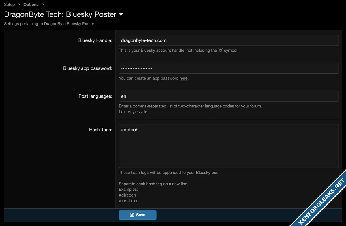Open the Options breadcrumb
This screenshot has height=226, width=346.
click(x=31, y=5)
